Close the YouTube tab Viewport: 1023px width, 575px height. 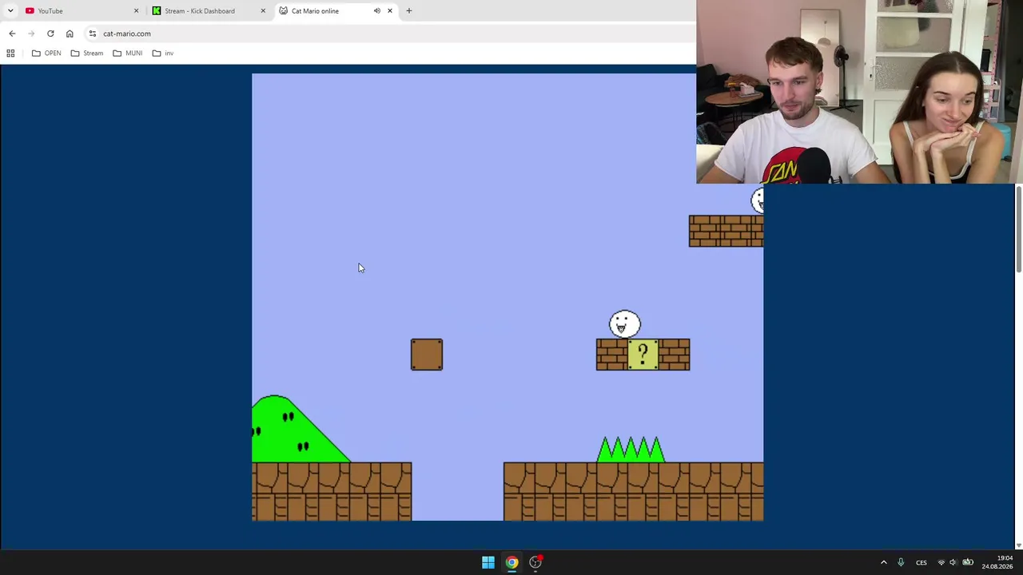click(x=136, y=11)
